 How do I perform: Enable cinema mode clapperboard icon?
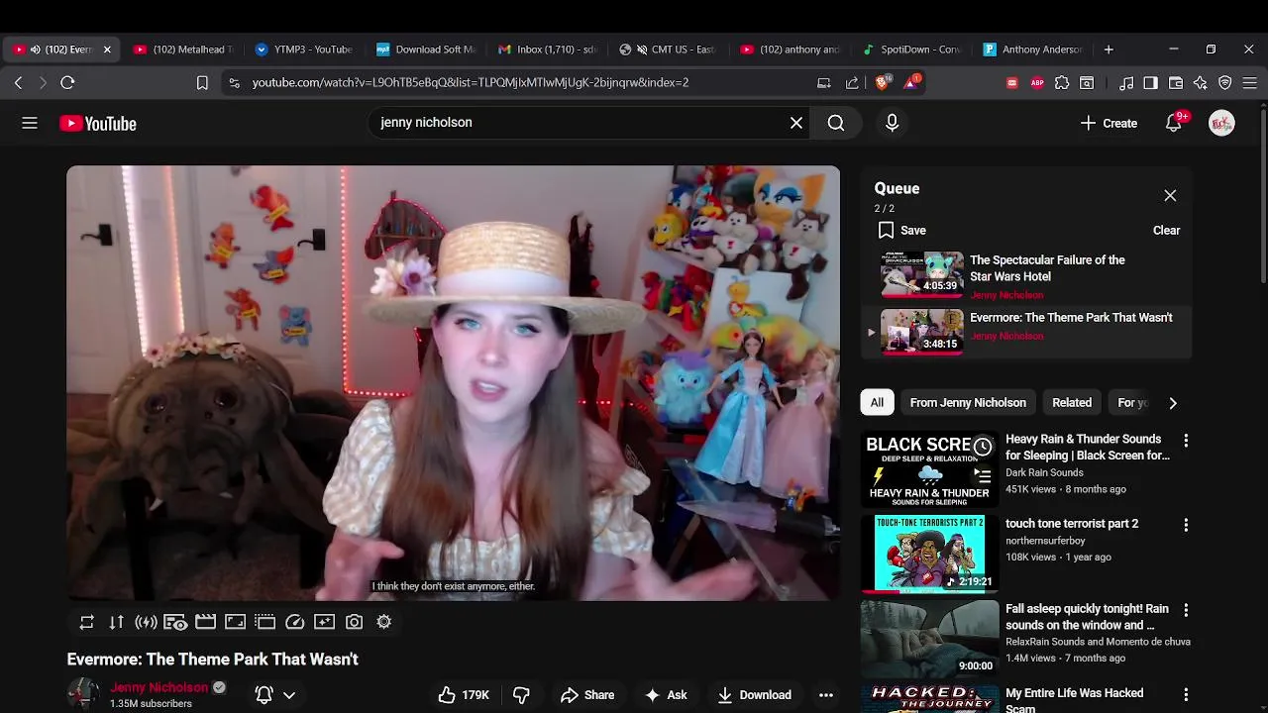click(206, 622)
